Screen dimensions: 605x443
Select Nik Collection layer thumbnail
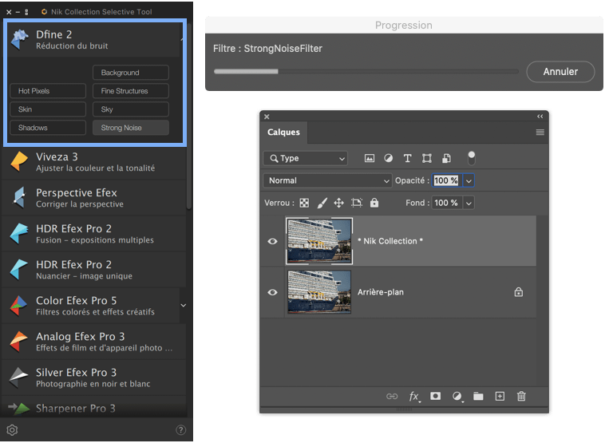click(x=319, y=241)
